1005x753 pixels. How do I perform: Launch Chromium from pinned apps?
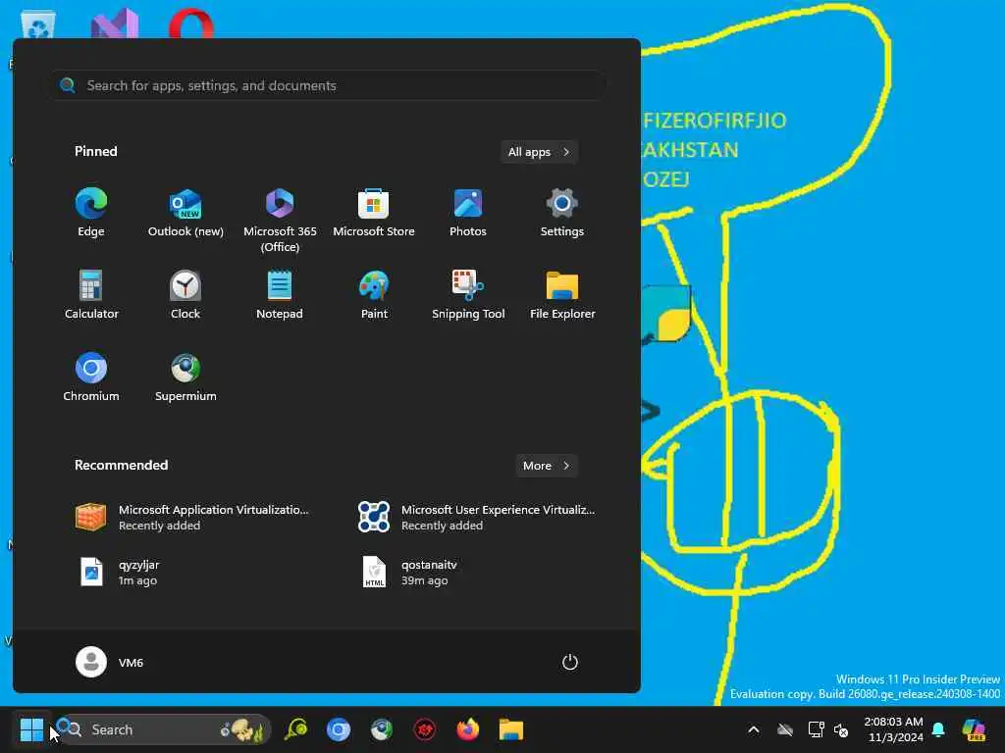(x=91, y=377)
